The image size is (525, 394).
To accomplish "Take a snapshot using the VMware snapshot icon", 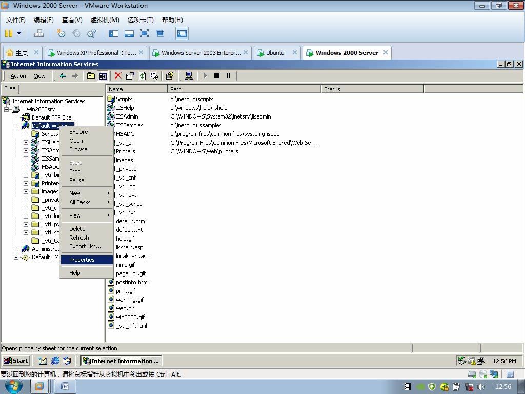I will [60, 33].
